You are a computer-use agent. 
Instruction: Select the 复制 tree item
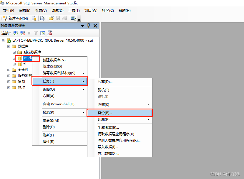pyautogui.click(x=21, y=82)
